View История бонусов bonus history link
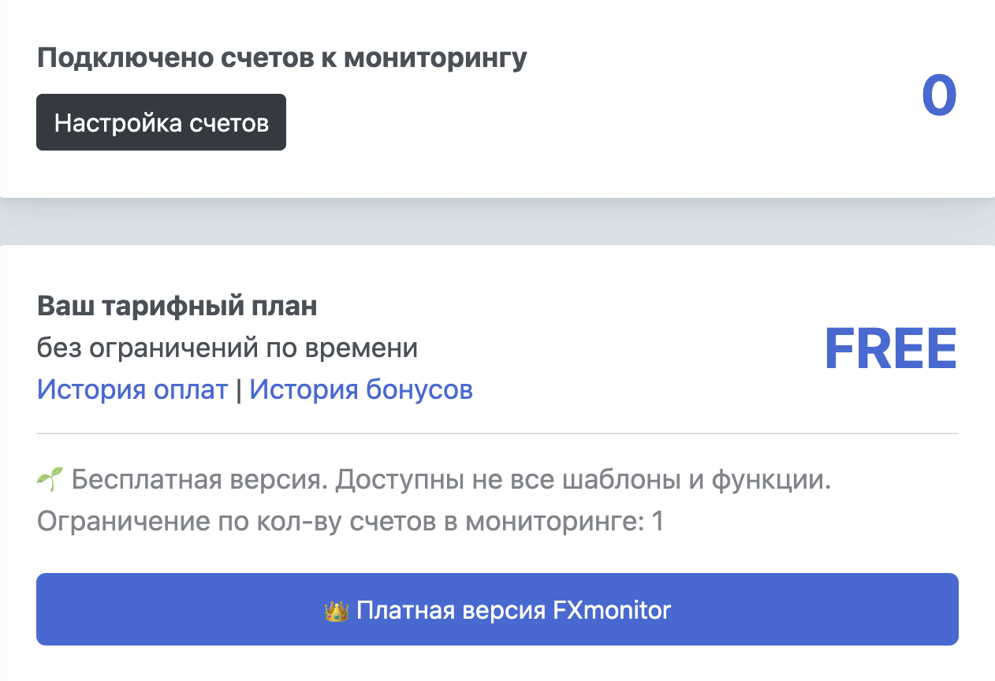Viewport: 995px width, 681px height. coord(361,389)
